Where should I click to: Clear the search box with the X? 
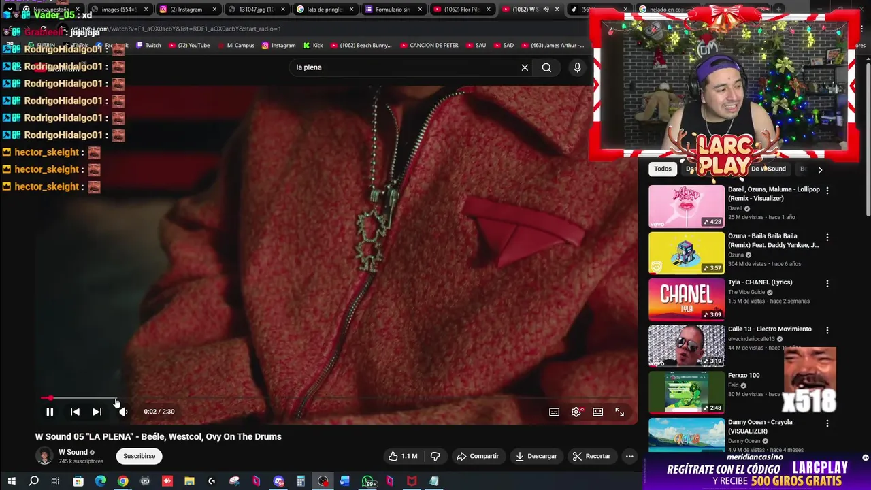[525, 67]
